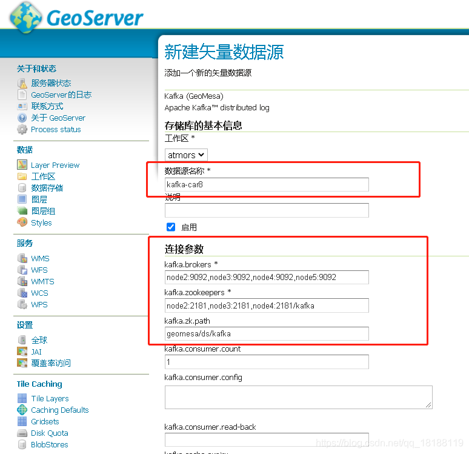Click the kafka.consumer.read-back input field
The width and height of the screenshot is (469, 454).
pyautogui.click(x=267, y=440)
